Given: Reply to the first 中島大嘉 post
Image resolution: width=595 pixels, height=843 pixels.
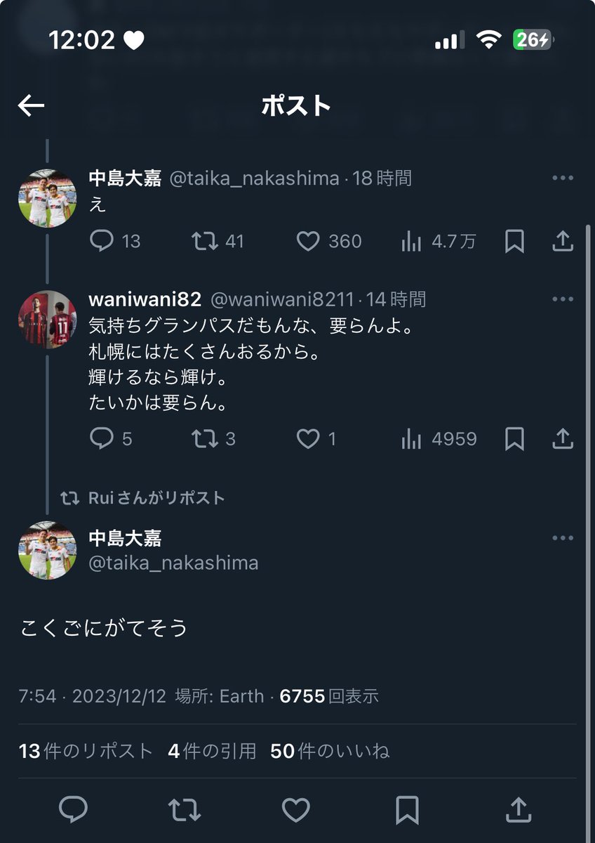Looking at the screenshot, I should 102,242.
